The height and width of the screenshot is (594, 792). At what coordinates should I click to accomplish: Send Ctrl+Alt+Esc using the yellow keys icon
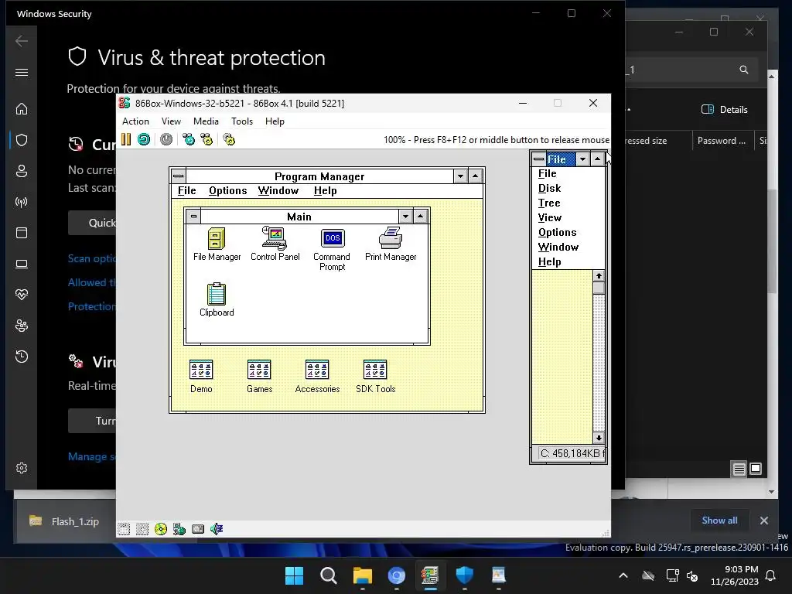point(207,139)
